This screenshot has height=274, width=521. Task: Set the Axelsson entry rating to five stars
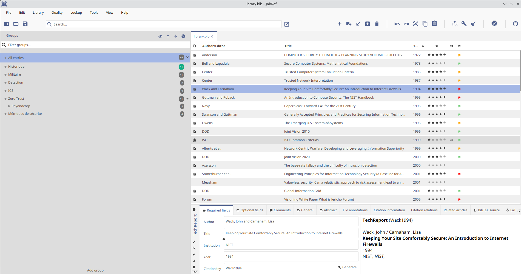pos(445,165)
